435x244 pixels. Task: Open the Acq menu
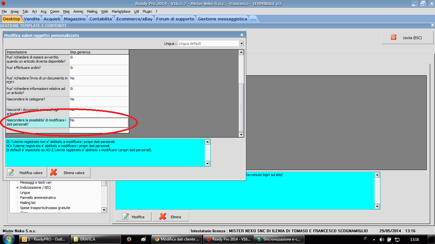coord(44,11)
